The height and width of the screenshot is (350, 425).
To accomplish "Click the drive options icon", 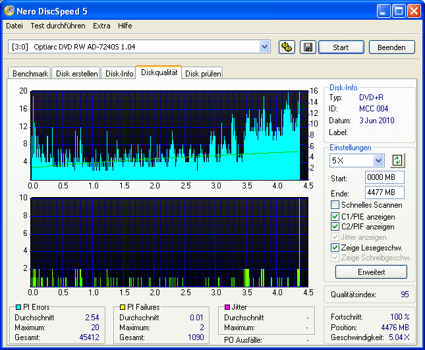I will [287, 47].
